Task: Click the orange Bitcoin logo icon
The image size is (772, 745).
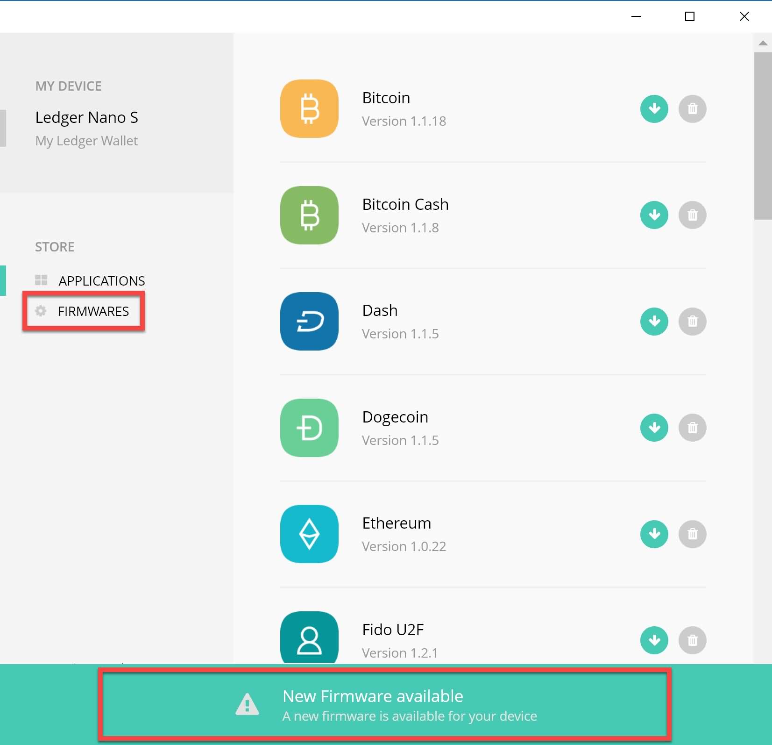Action: pos(309,109)
